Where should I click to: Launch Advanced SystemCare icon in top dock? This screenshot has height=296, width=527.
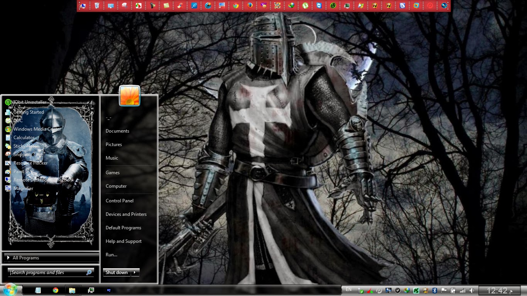pyautogui.click(x=208, y=6)
